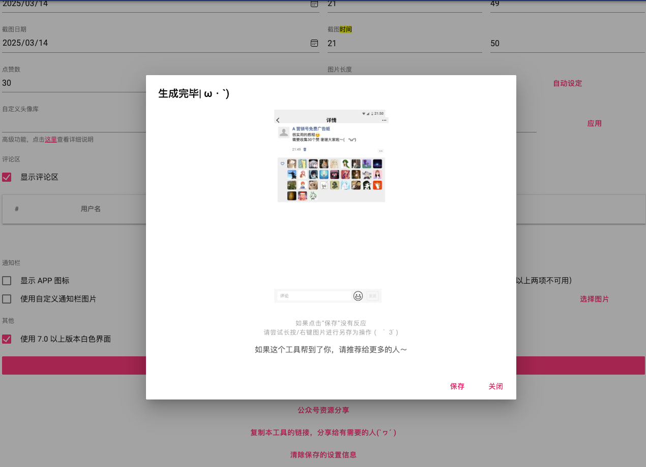Click 关闭 to close the dialog
Screen dimensions: 646x467
coord(496,386)
